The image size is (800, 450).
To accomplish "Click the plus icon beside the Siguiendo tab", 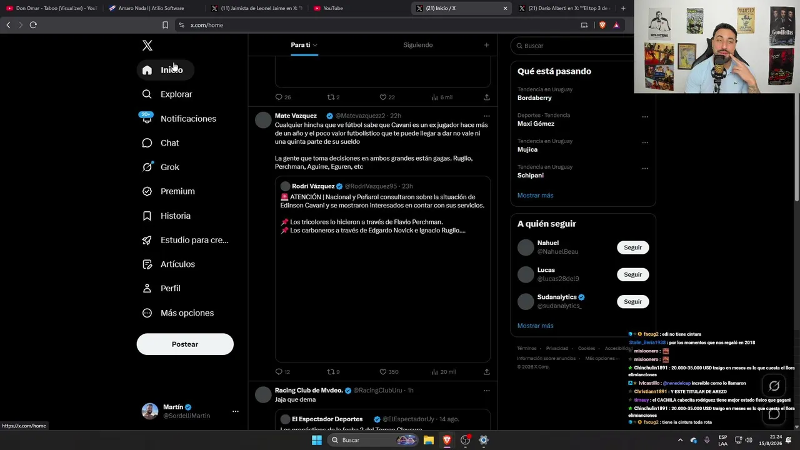I will 486,45.
